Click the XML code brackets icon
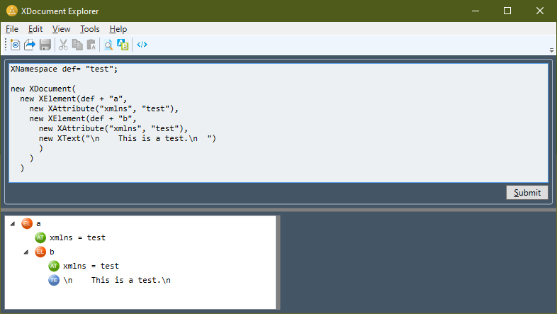 pos(142,45)
